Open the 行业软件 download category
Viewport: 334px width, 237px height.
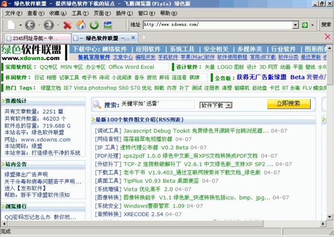283,49
